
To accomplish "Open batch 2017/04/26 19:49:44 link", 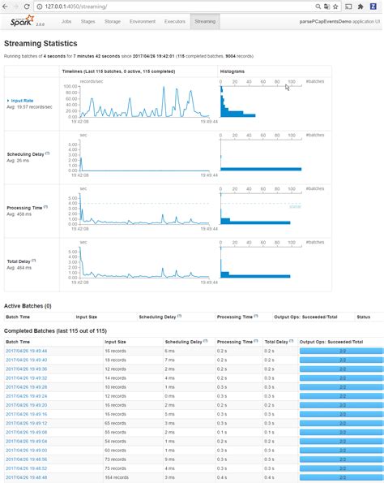I will [27, 351].
